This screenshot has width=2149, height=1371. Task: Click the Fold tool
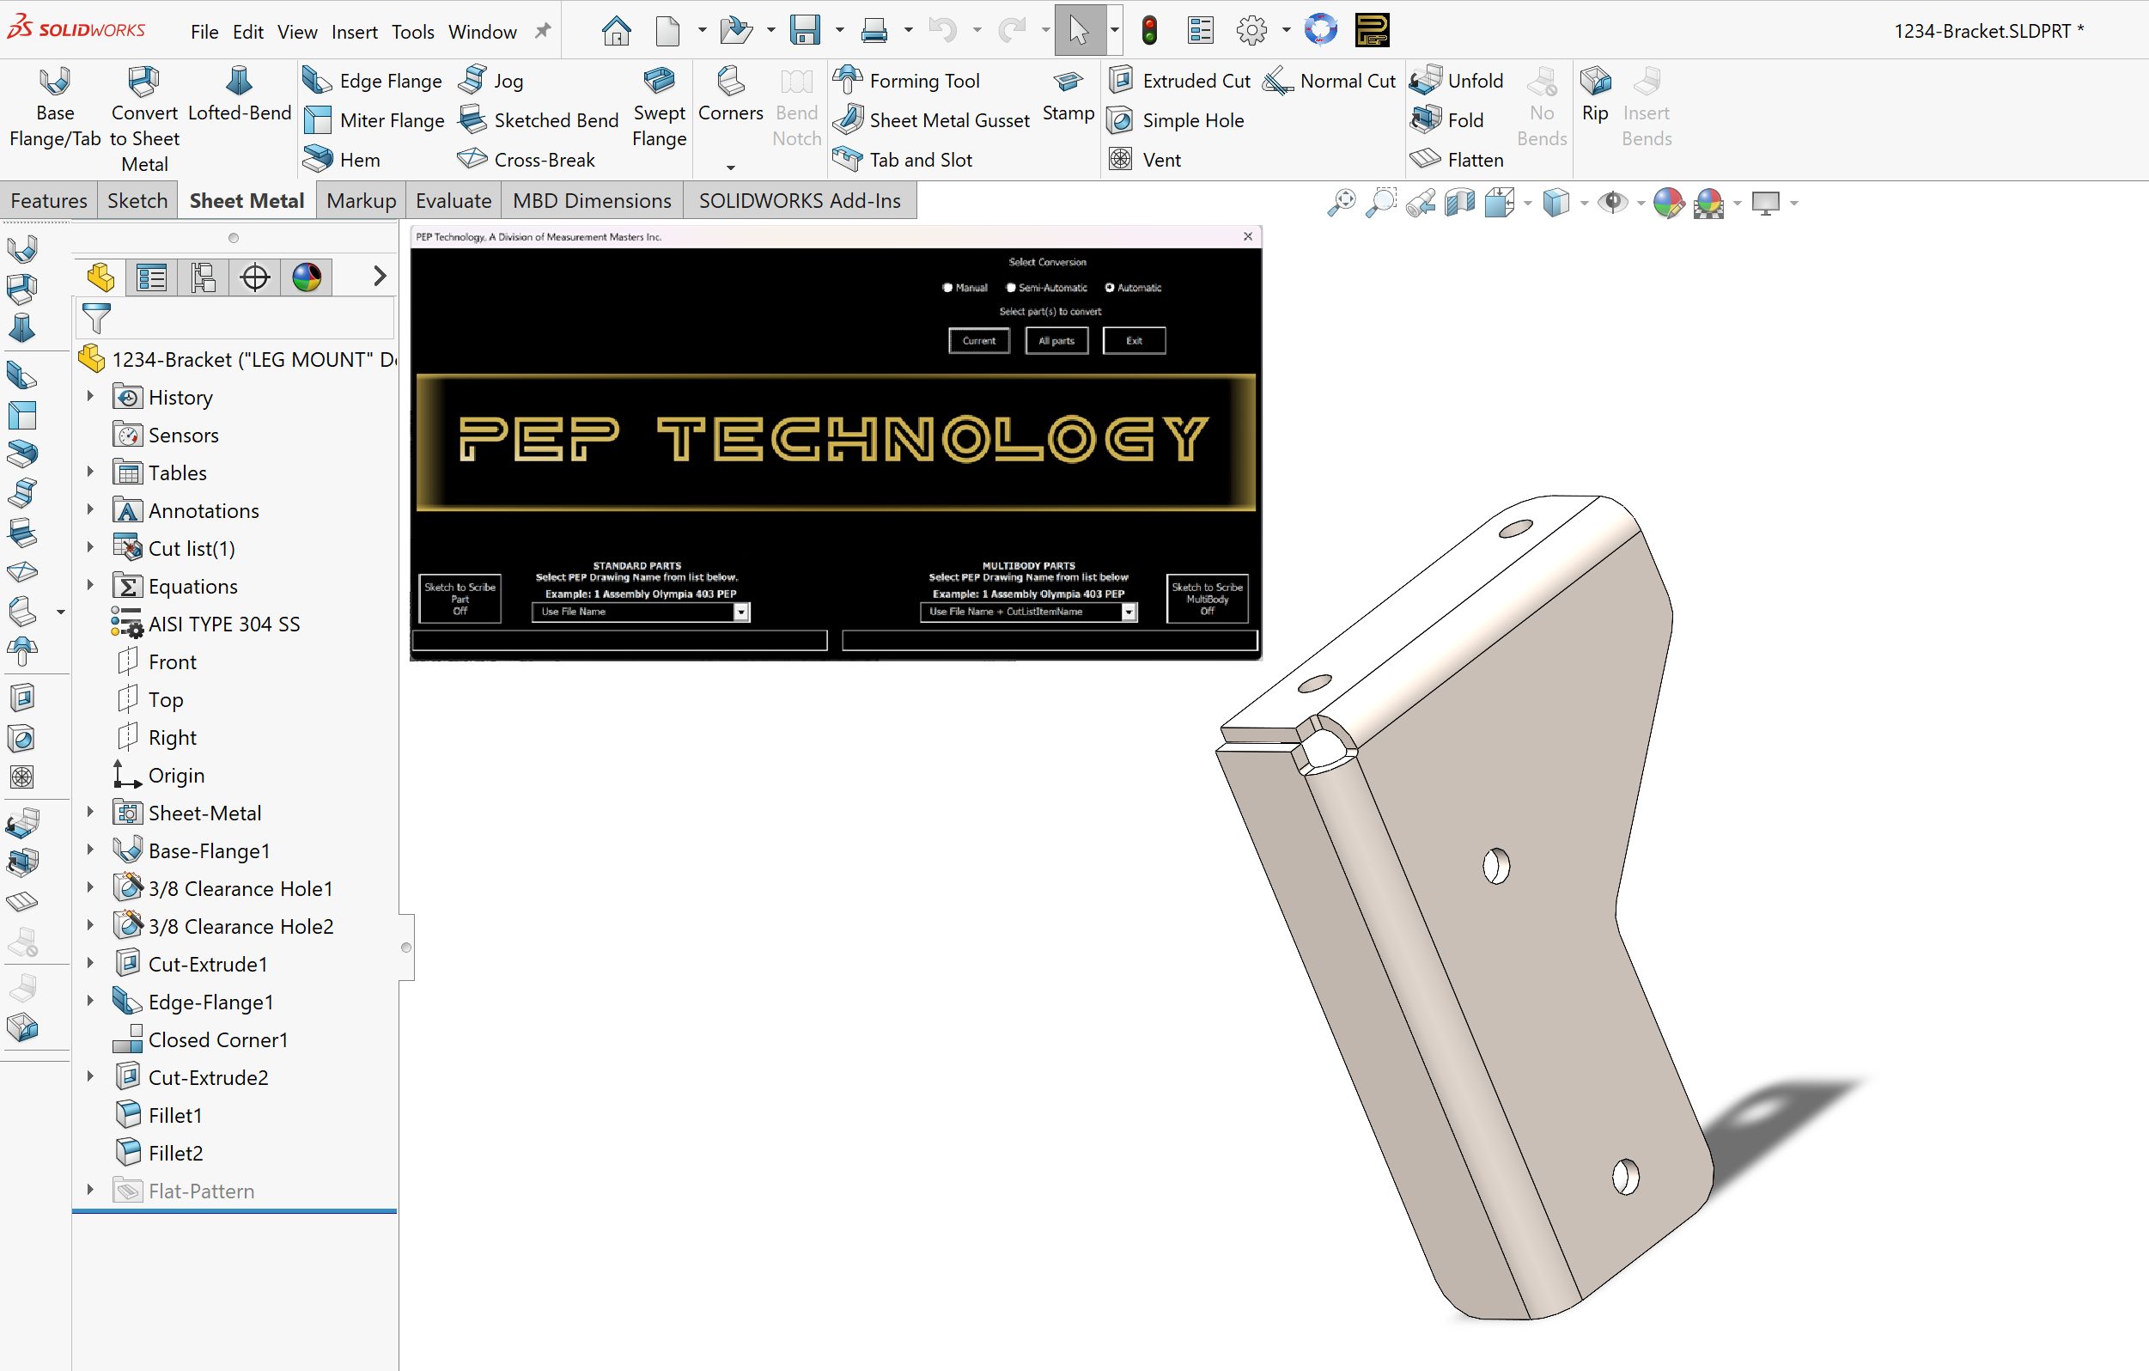pos(1447,120)
